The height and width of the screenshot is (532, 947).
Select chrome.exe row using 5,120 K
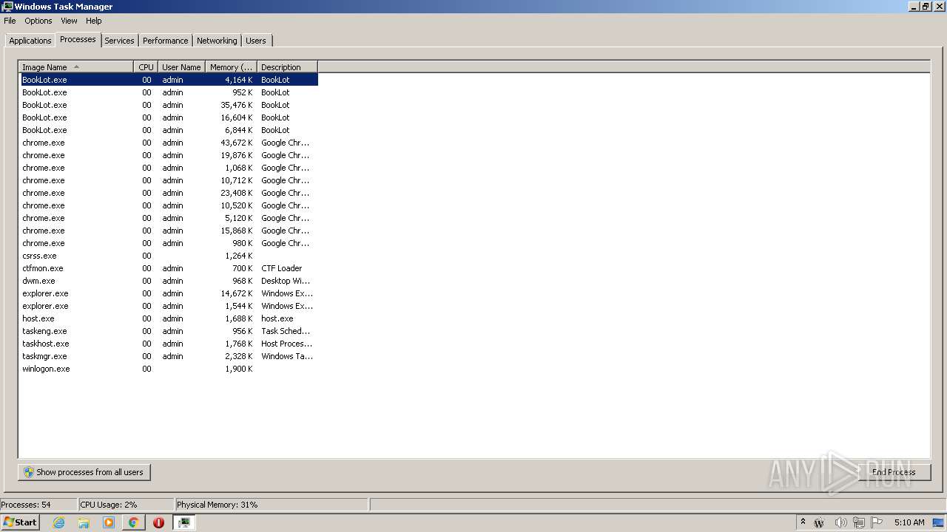click(169, 218)
